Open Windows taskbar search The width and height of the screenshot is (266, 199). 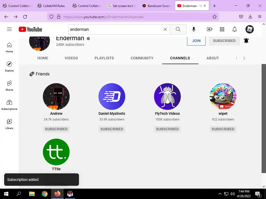tap(19, 194)
